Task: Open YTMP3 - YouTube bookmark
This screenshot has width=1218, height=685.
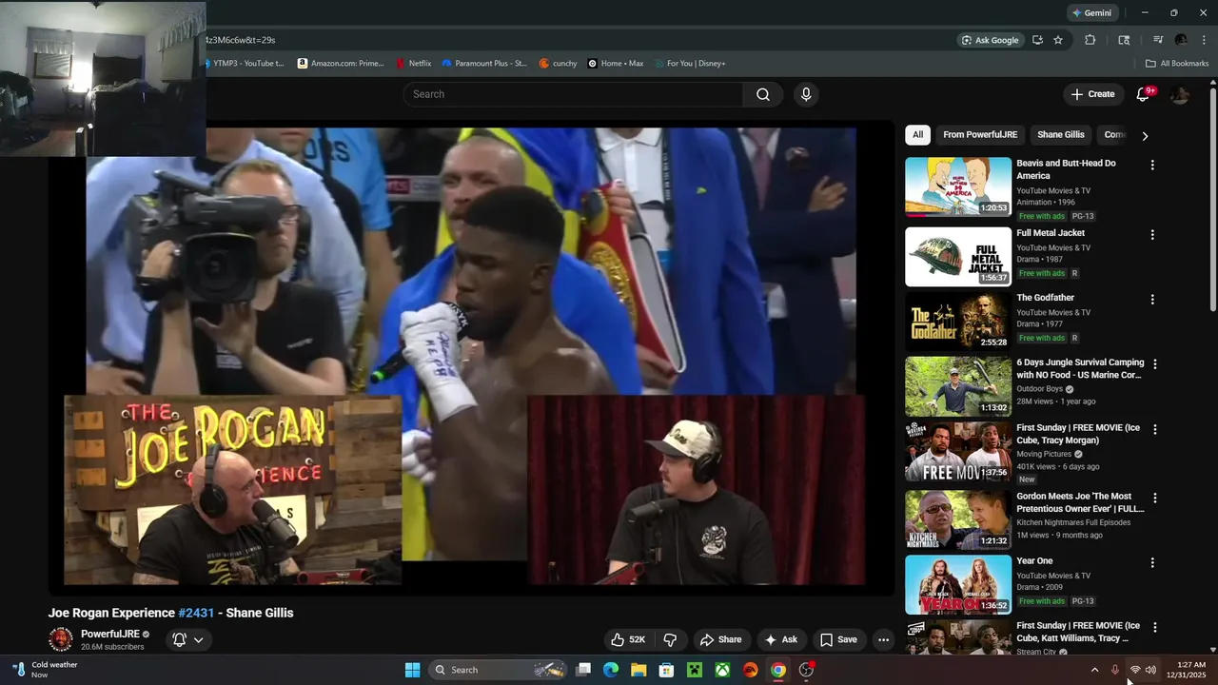Action: 244,64
